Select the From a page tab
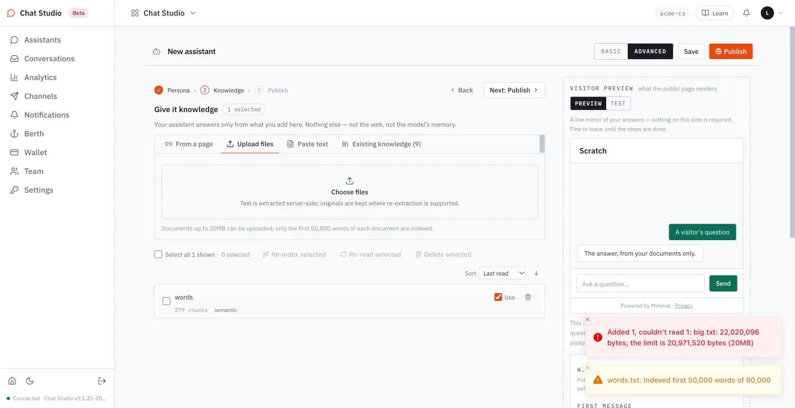This screenshot has width=795, height=408. 189,144
